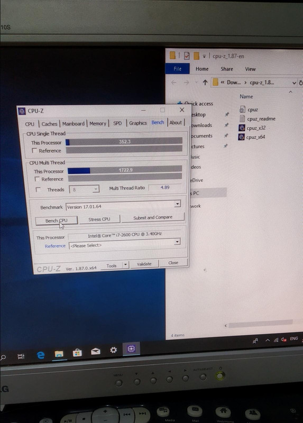Click the CPU-Z taskbar icon

coord(131,349)
